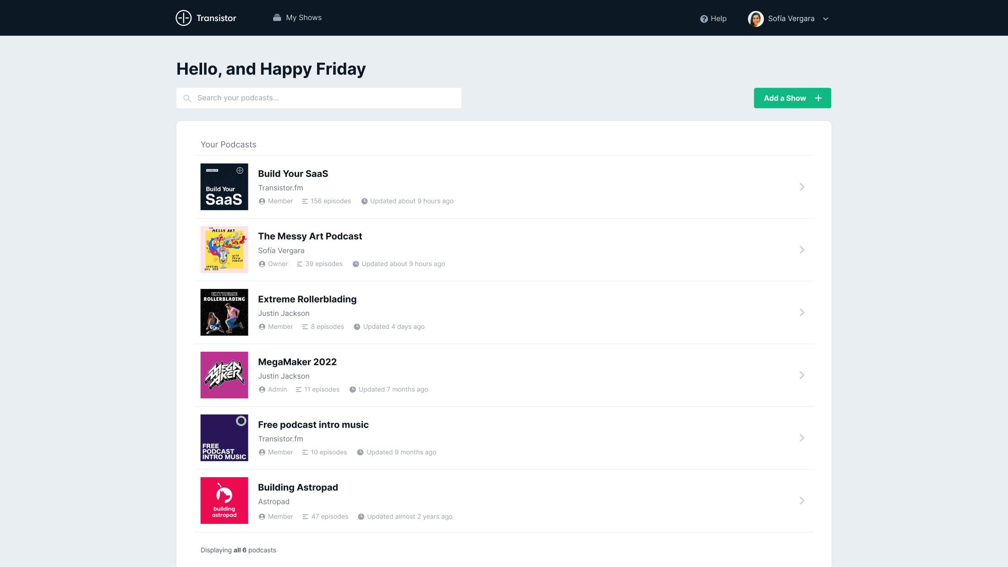Go to My Shows in navigation
The height and width of the screenshot is (567, 1008).
coord(303,17)
